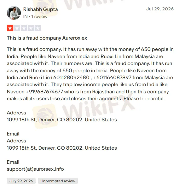179x188 pixels.
Task: Open the Rishabh Gupta reviewer name link
Action: coord(40,9)
